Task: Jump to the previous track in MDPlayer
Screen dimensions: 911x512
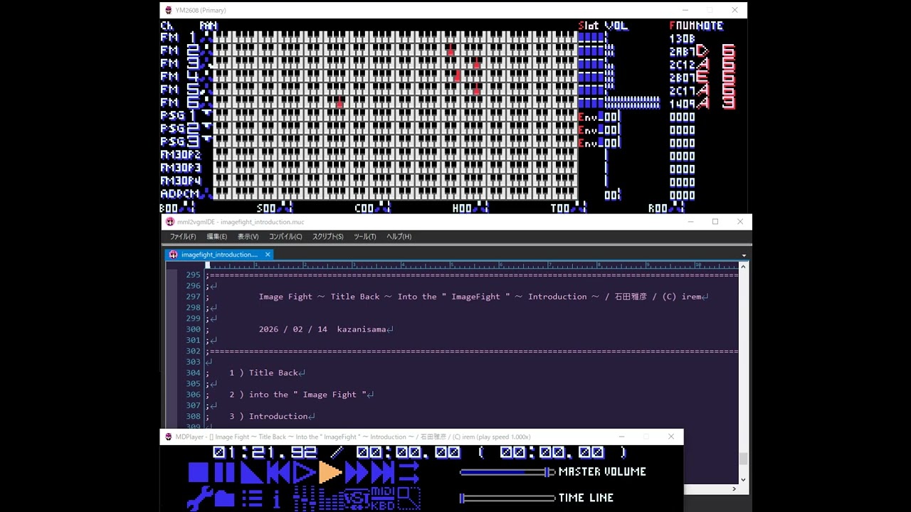Action: point(278,472)
